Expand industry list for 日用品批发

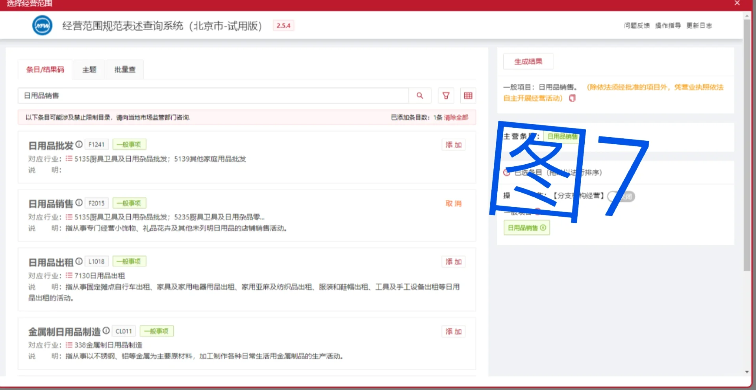(x=69, y=159)
